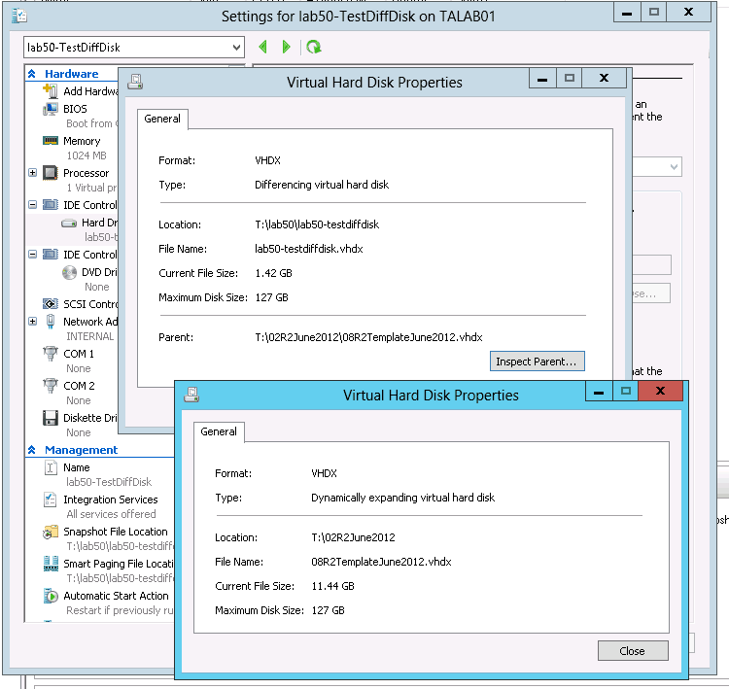
Task: Select the COM 1 port icon
Action: [51, 354]
